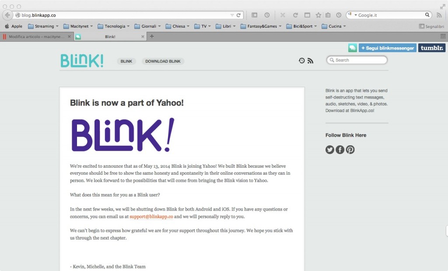This screenshot has width=448, height=271.
Task: Click the Segui blinkmessenger follow button
Action: tap(388, 48)
